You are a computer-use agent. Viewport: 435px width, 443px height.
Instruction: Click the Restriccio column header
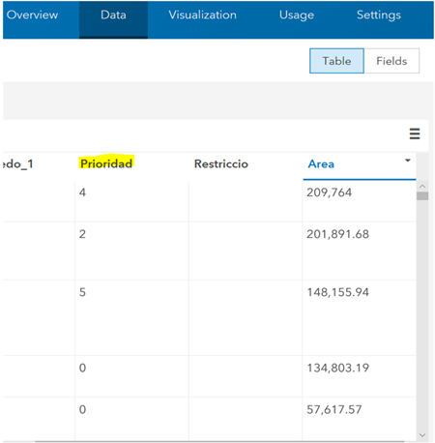[x=221, y=163]
